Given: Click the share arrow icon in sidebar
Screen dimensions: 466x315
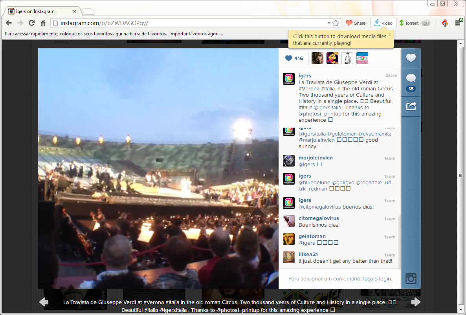Looking at the screenshot, I should point(411,106).
